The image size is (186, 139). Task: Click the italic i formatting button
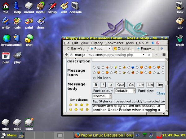pyautogui.click(x=103, y=85)
